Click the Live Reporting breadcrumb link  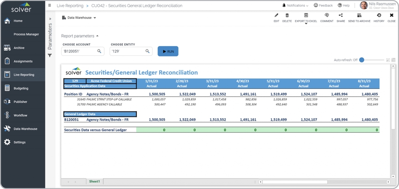(x=70, y=6)
